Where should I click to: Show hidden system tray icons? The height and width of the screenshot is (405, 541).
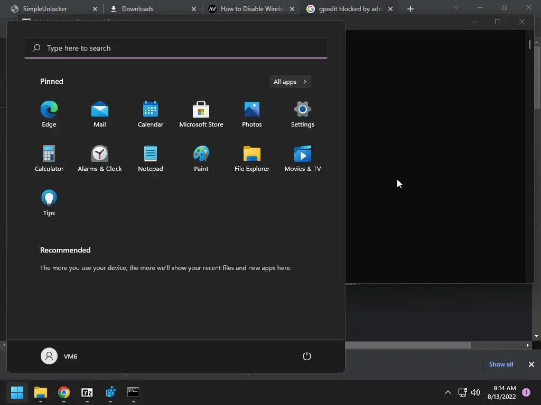click(448, 392)
